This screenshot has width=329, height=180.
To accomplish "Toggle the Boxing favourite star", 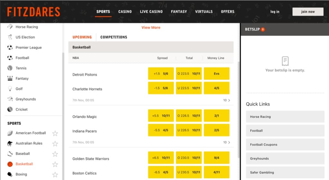I will (x=55, y=174).
